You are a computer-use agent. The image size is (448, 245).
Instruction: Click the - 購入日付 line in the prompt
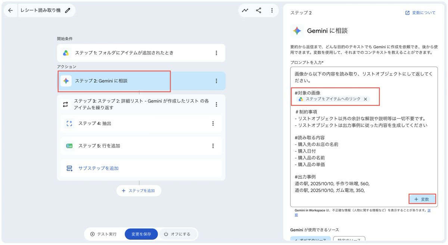click(305, 151)
